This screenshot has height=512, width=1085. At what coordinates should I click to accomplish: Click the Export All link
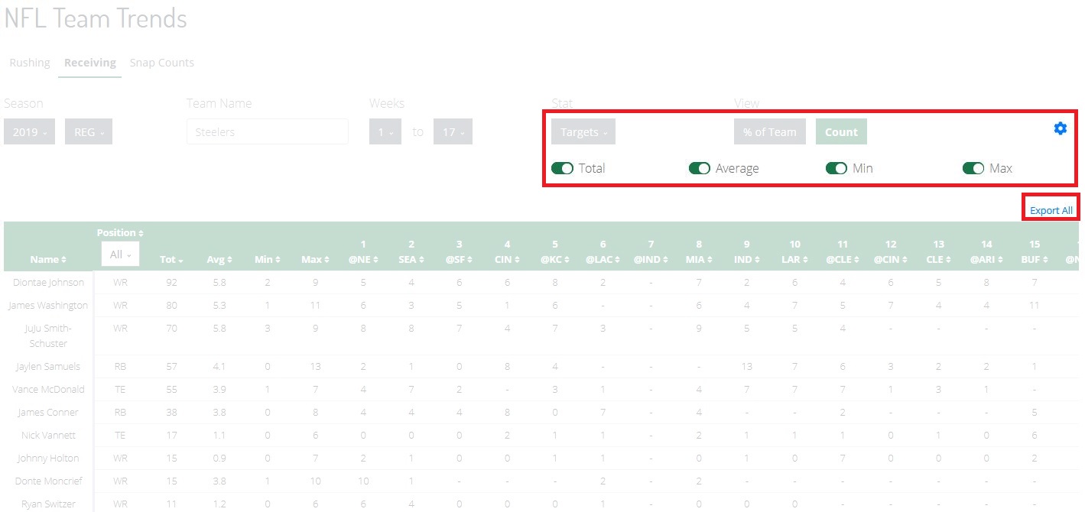coord(1051,209)
